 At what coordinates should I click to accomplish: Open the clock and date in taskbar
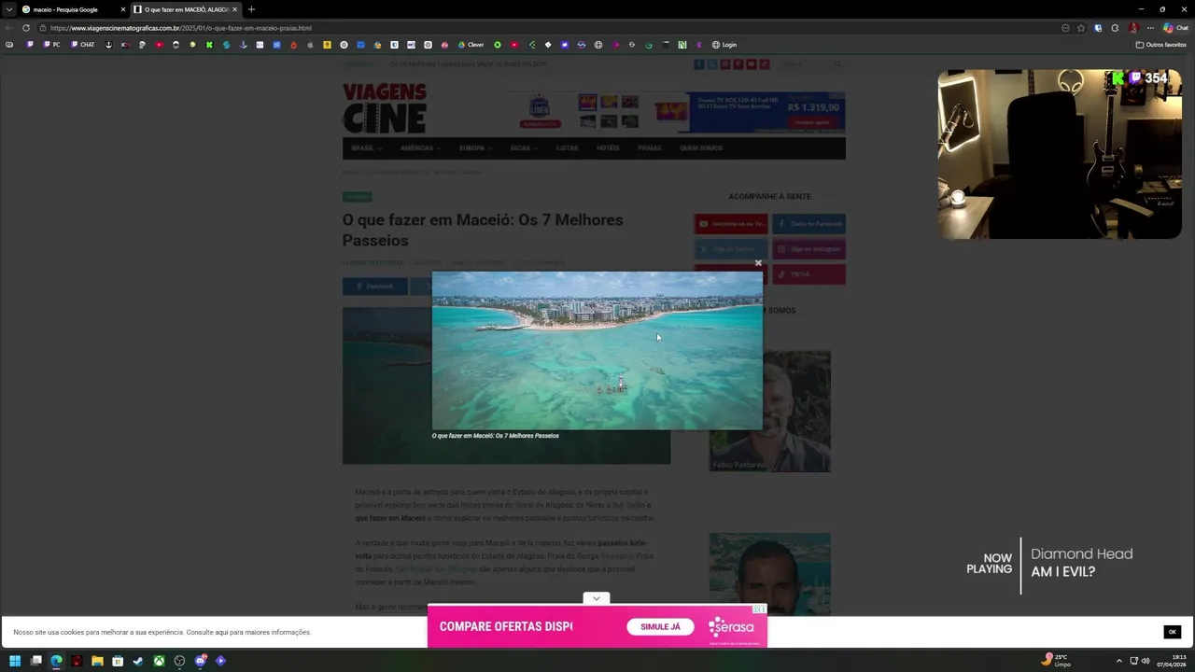pyautogui.click(x=1171, y=661)
